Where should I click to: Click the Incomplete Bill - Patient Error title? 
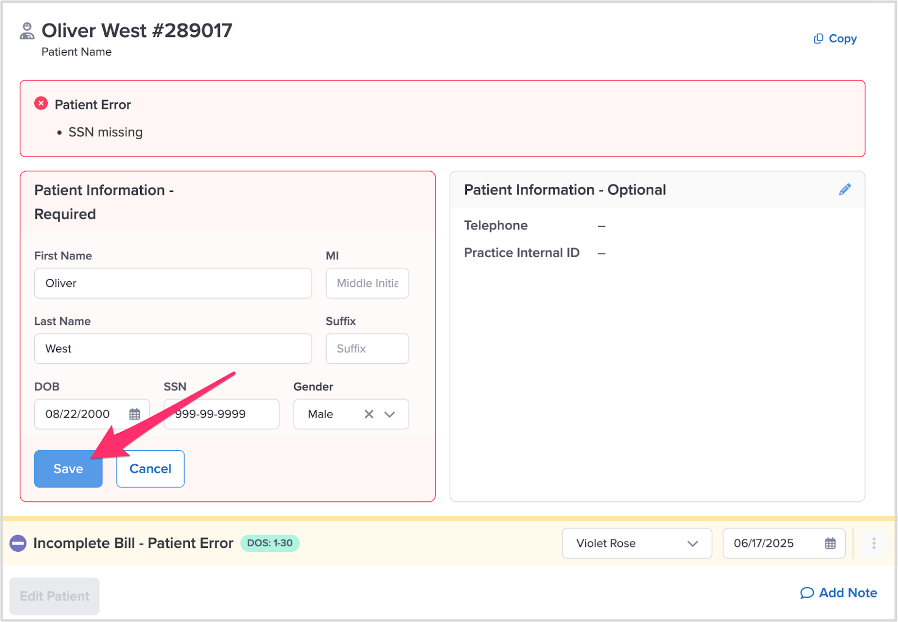[x=133, y=543]
